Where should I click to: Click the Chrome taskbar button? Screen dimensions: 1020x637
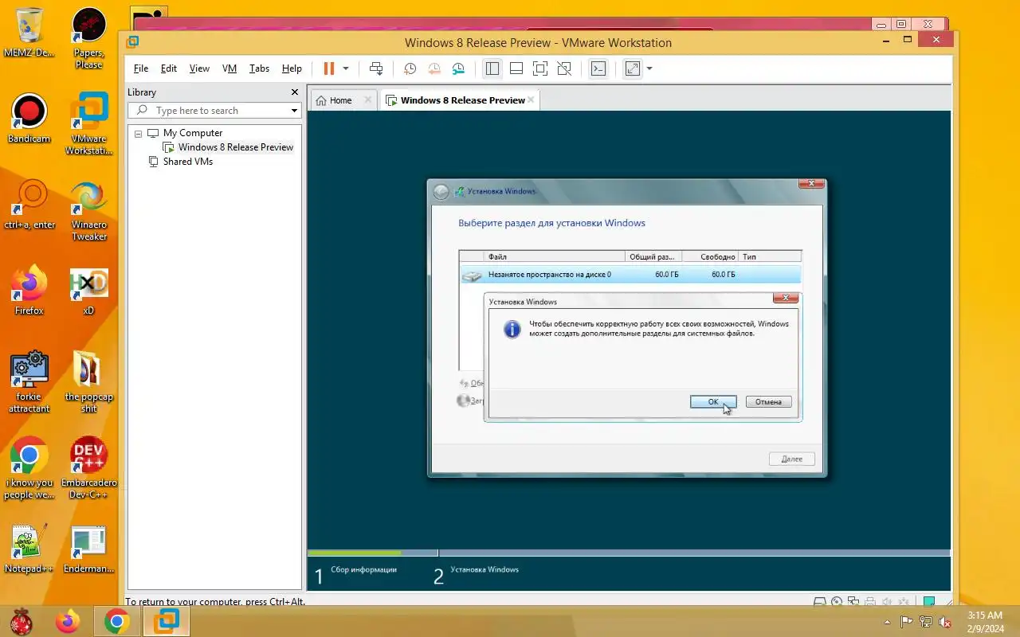click(117, 622)
